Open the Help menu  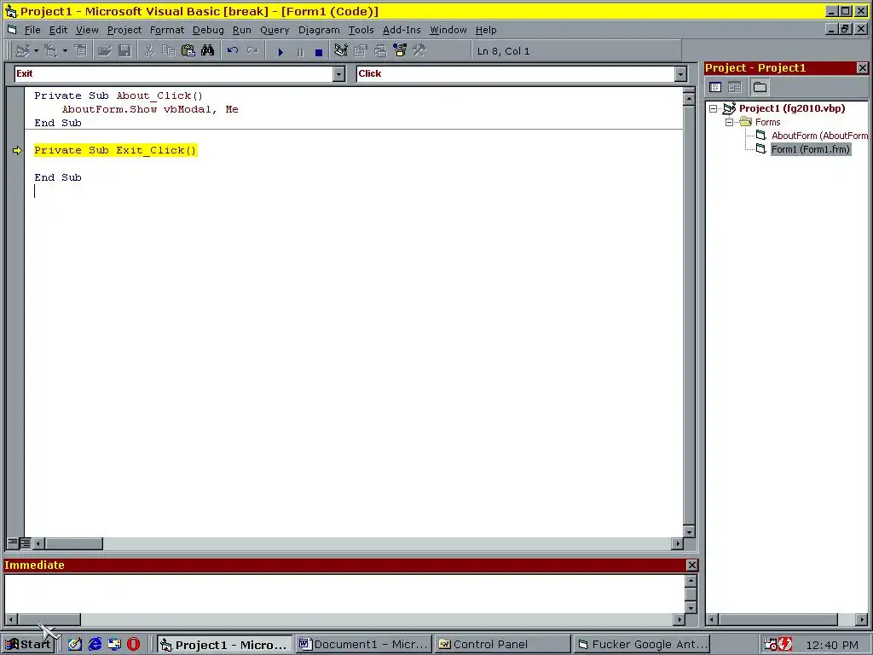coord(485,30)
